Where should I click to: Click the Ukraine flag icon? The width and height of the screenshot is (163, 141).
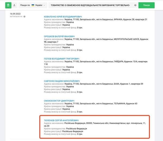pos(33,5)
